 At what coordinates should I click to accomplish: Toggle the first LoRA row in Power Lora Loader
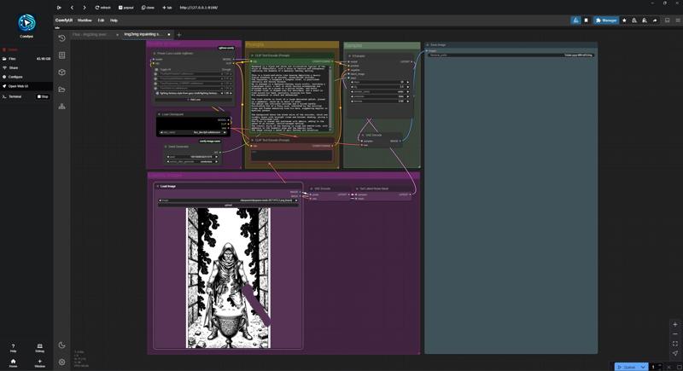click(x=156, y=74)
